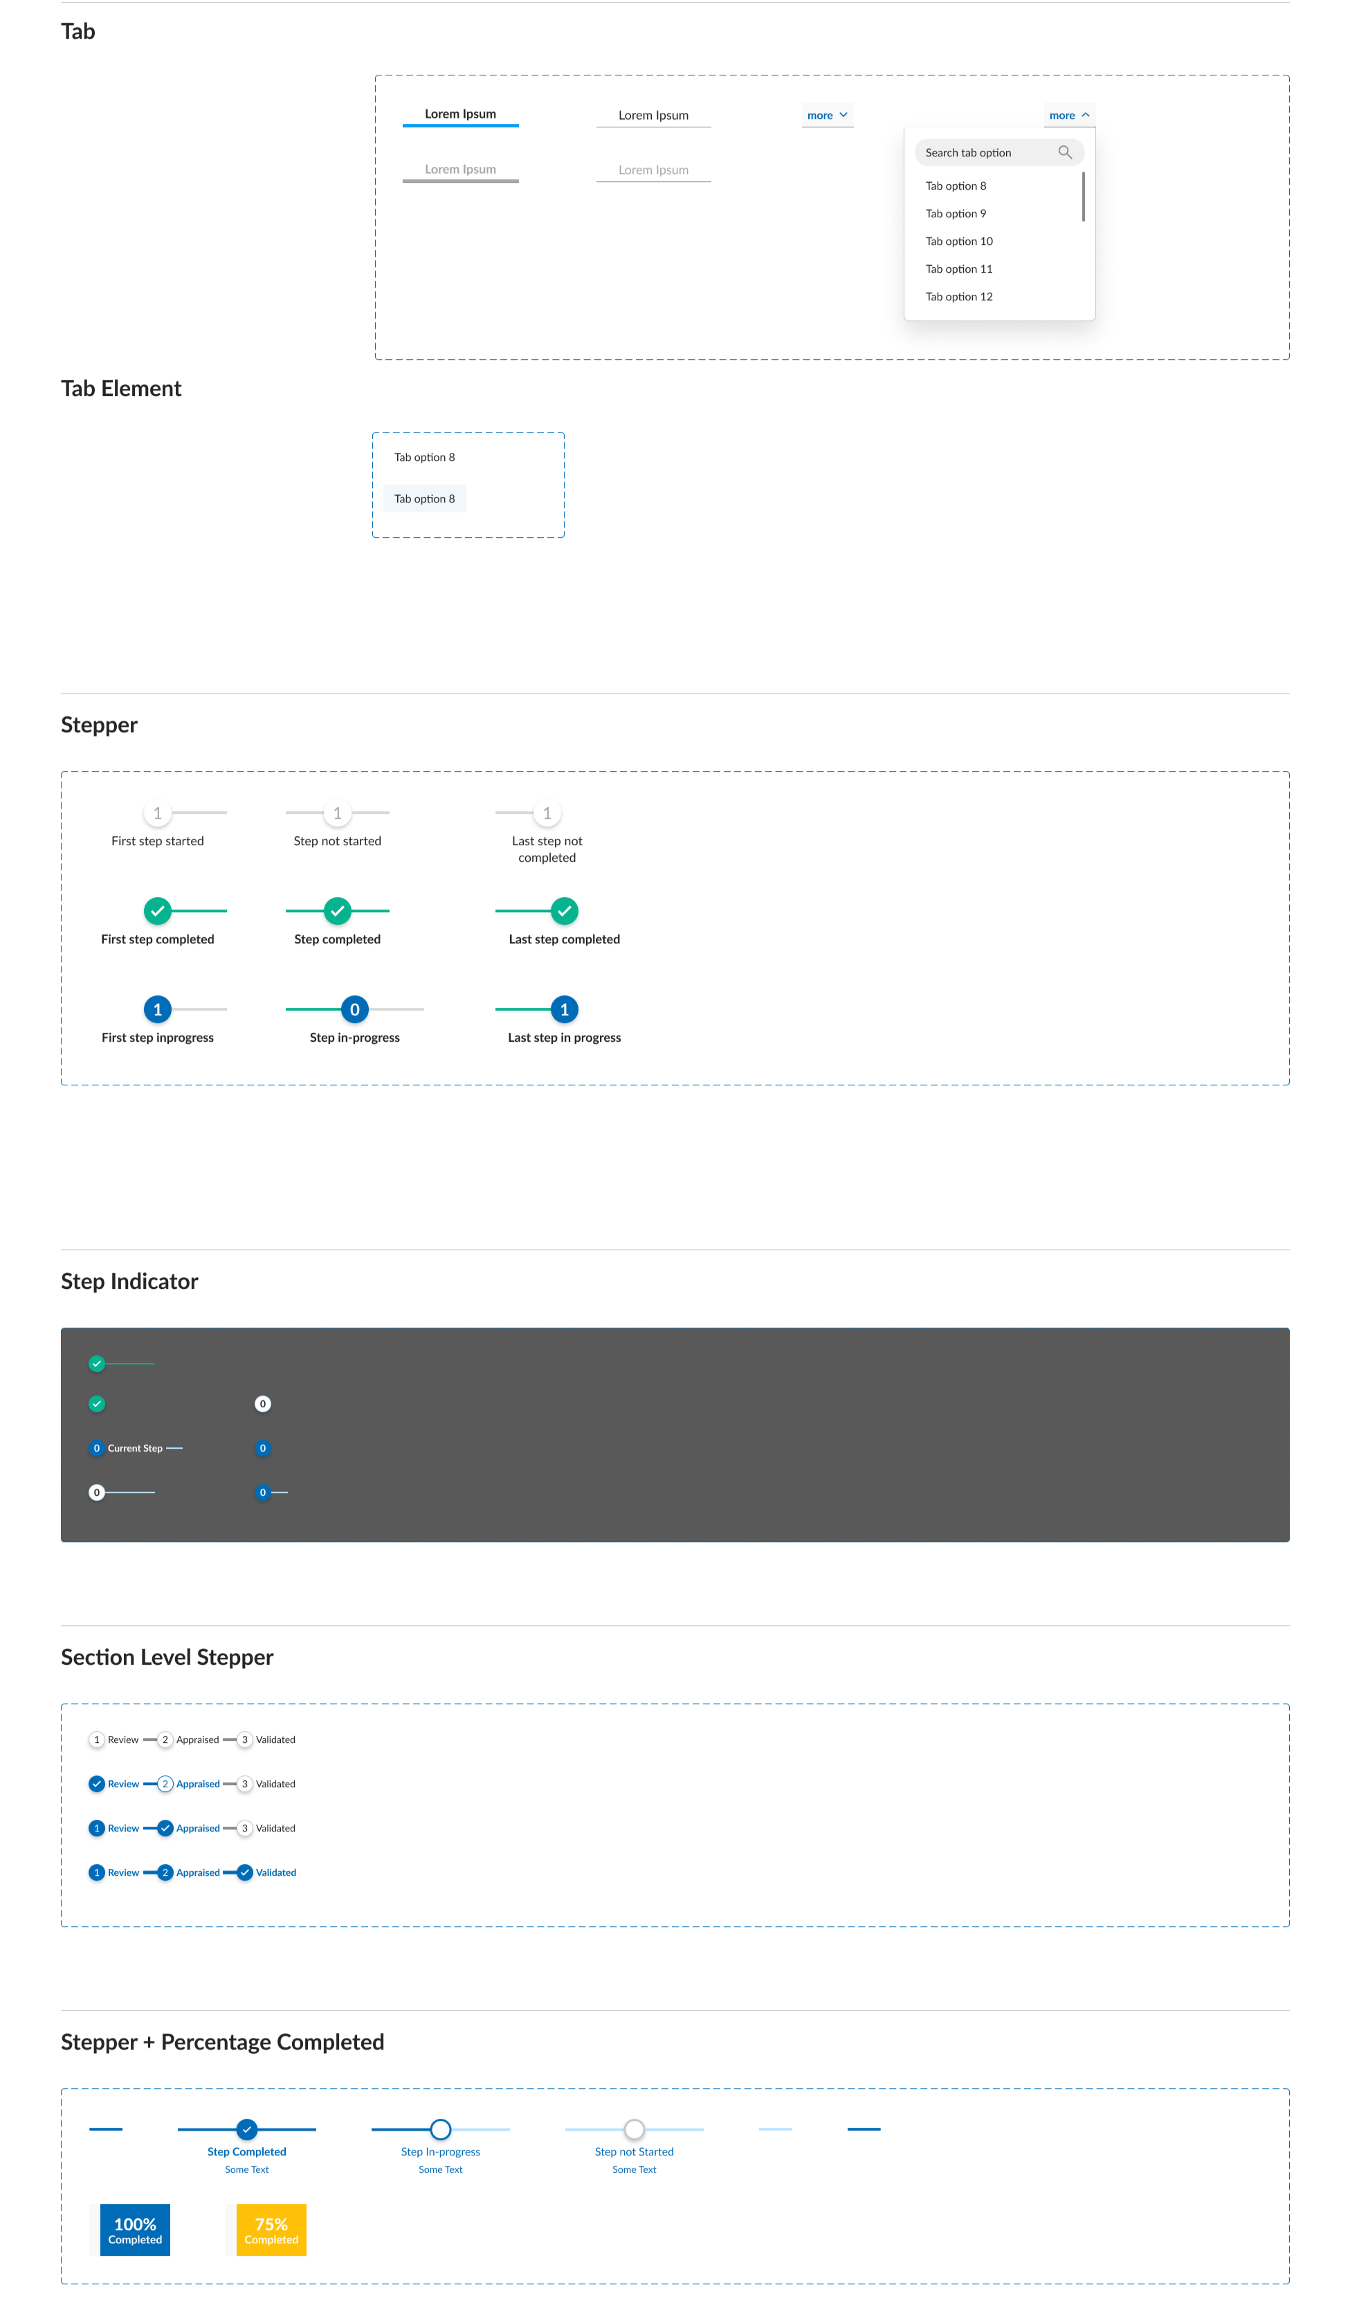Expand the collapsed more dropdown with down chevron

click(x=827, y=116)
